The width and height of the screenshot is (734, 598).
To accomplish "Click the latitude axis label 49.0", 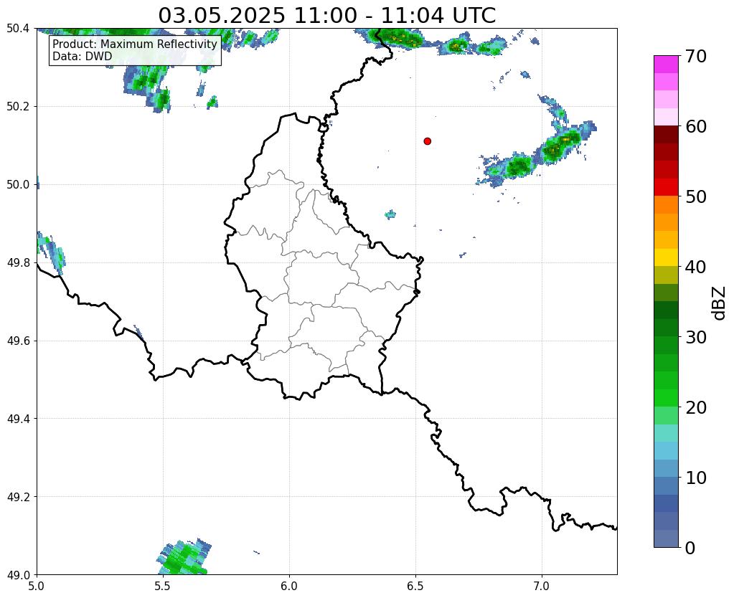I will click(x=18, y=574).
